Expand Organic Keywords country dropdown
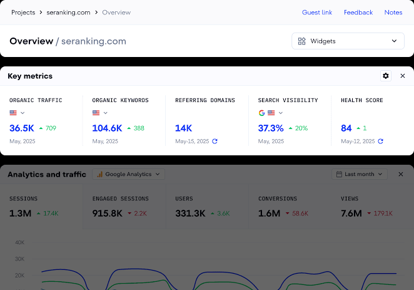This screenshot has height=290, width=414. [105, 113]
